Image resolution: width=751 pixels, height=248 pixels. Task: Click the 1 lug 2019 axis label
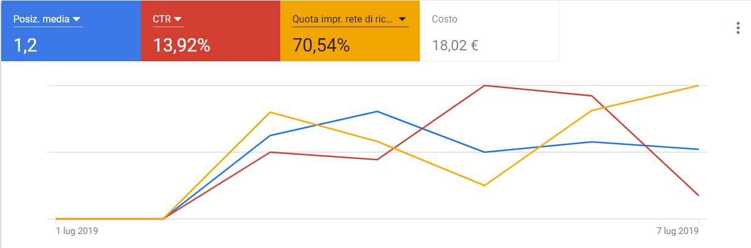coord(77,231)
